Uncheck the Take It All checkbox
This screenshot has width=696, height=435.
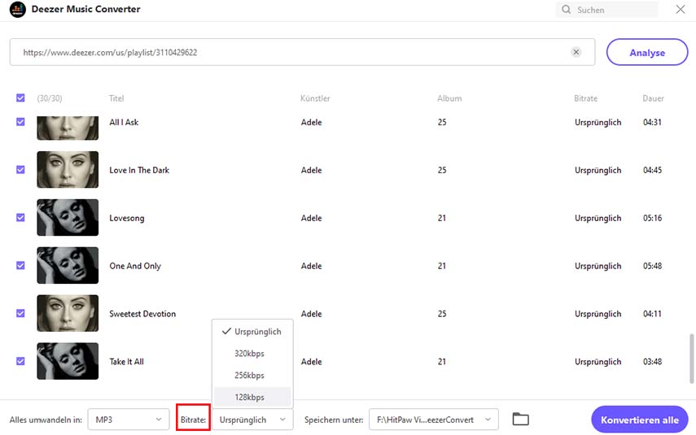coord(20,361)
